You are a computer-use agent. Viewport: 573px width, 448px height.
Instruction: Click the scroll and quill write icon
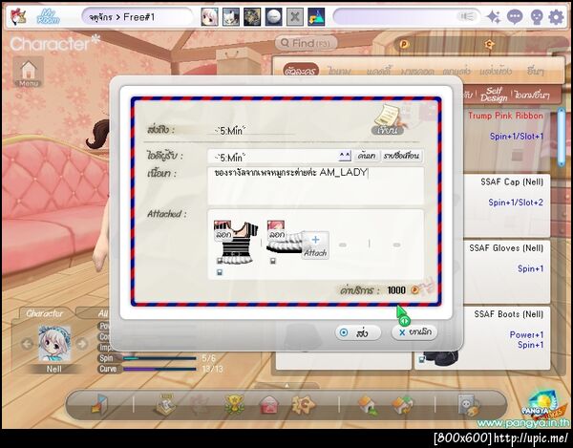[388, 119]
